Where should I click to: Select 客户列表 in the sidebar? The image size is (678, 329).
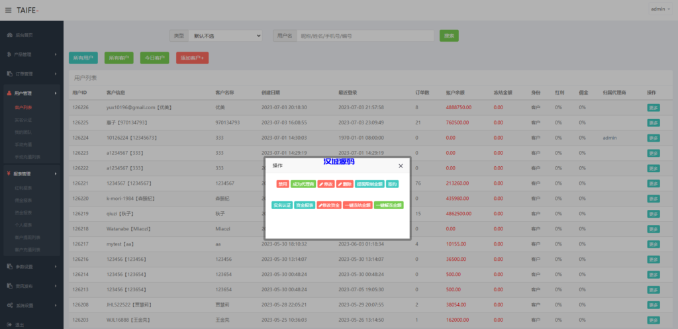click(24, 107)
